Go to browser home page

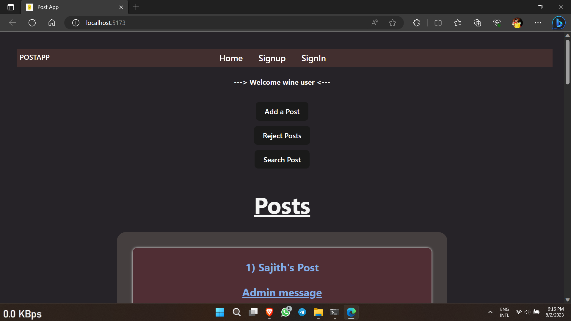pyautogui.click(x=51, y=23)
